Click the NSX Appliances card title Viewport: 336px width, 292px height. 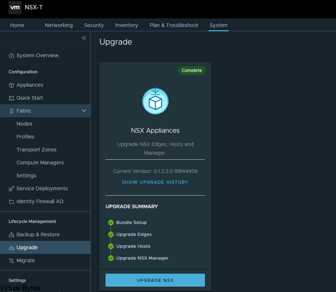[x=155, y=131]
